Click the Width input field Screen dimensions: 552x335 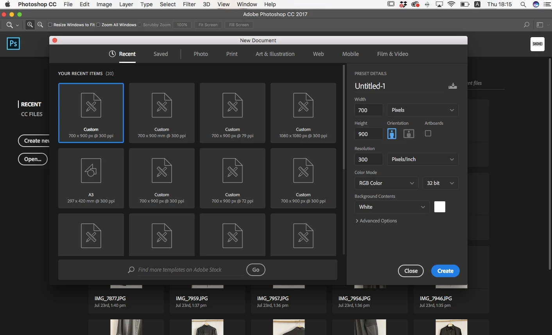[x=369, y=110]
